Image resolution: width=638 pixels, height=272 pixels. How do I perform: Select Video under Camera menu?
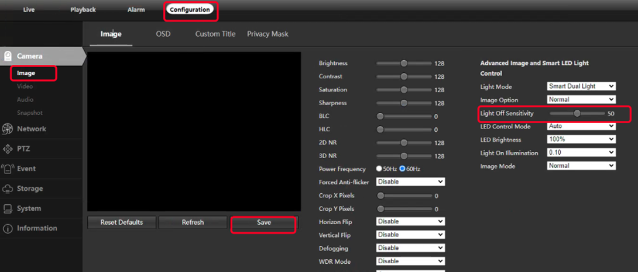(25, 86)
